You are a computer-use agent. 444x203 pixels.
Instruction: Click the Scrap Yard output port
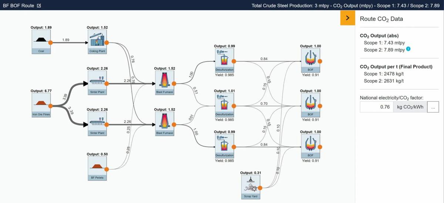[x=260, y=188]
